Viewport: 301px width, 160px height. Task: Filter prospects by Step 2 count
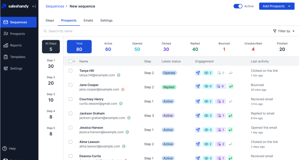click(x=51, y=80)
